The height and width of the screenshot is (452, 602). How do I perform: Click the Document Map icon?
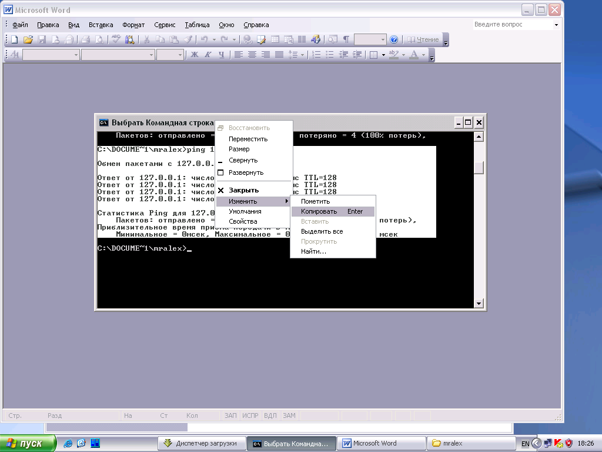[x=333, y=39]
